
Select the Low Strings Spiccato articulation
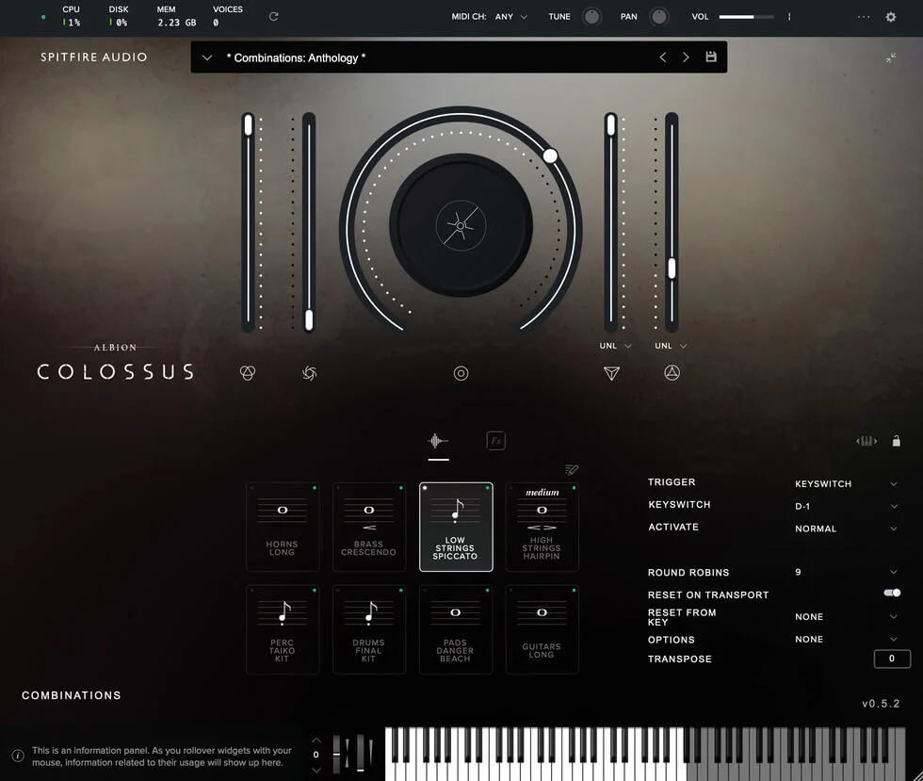click(456, 528)
